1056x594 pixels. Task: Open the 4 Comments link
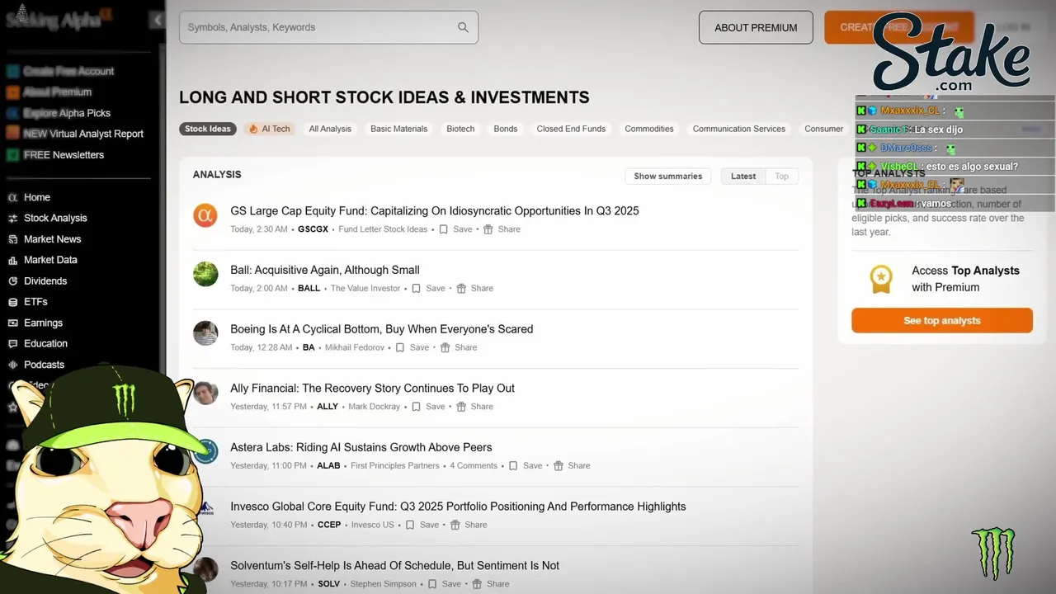pos(473,465)
